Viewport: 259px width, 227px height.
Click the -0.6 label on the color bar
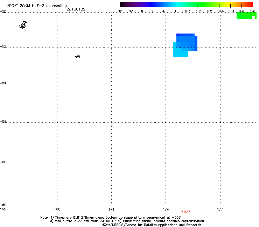(x=197, y=11)
